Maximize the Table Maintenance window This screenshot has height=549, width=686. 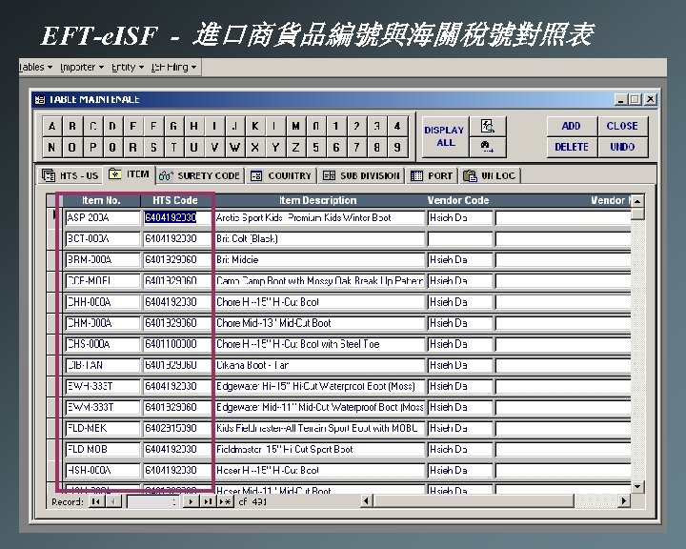pos(635,100)
